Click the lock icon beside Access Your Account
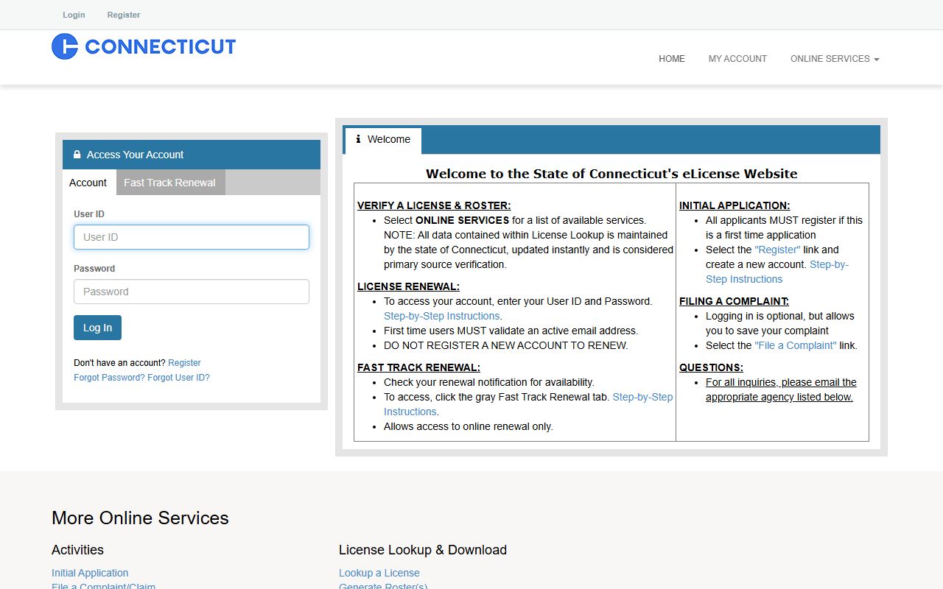 [77, 155]
